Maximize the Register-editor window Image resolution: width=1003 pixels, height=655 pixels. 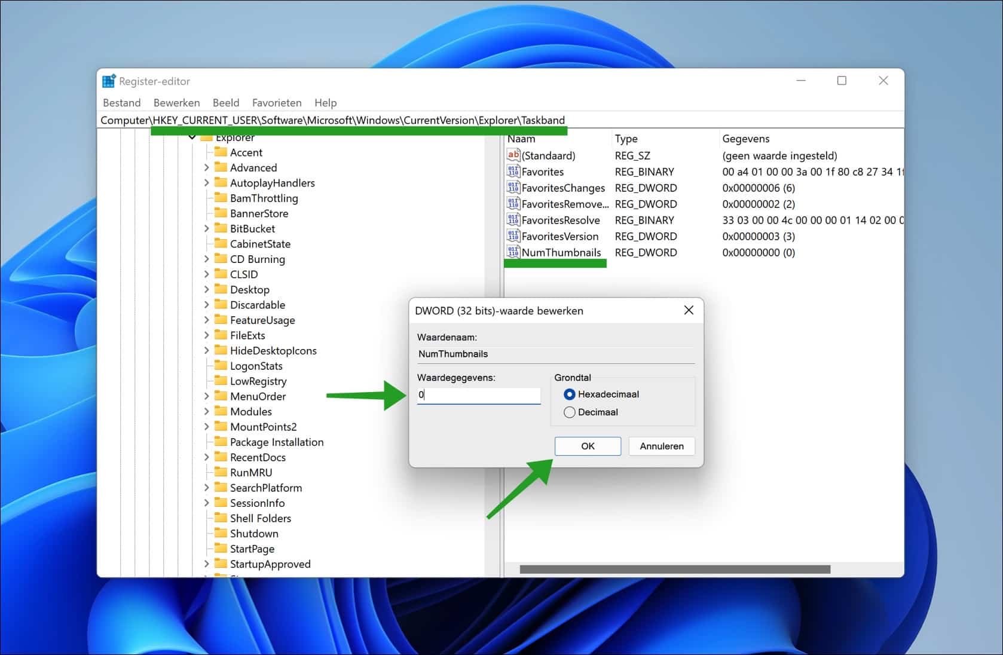(842, 81)
